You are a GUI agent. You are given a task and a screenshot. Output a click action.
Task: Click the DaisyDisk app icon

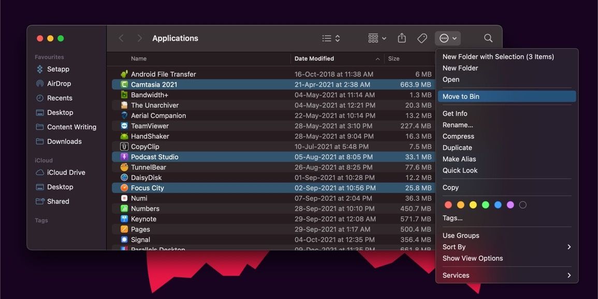click(124, 177)
